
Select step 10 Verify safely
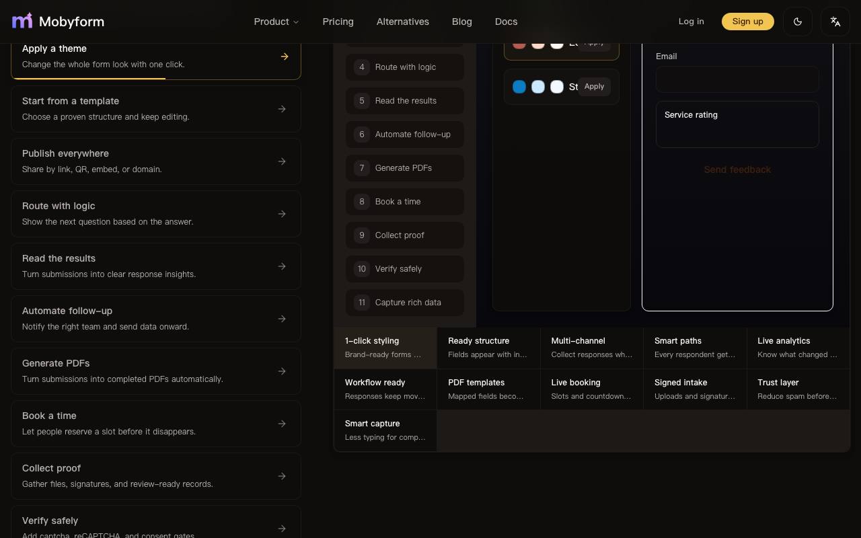405,269
